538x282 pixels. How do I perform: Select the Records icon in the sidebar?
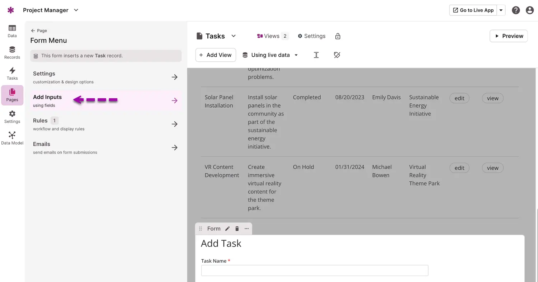click(12, 53)
